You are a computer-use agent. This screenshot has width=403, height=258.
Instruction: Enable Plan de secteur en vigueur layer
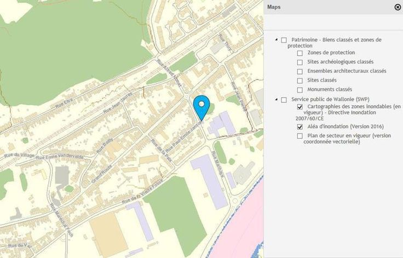[x=300, y=136]
